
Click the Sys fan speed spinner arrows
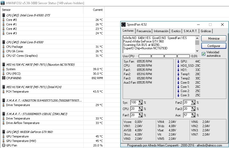coord(141,103)
